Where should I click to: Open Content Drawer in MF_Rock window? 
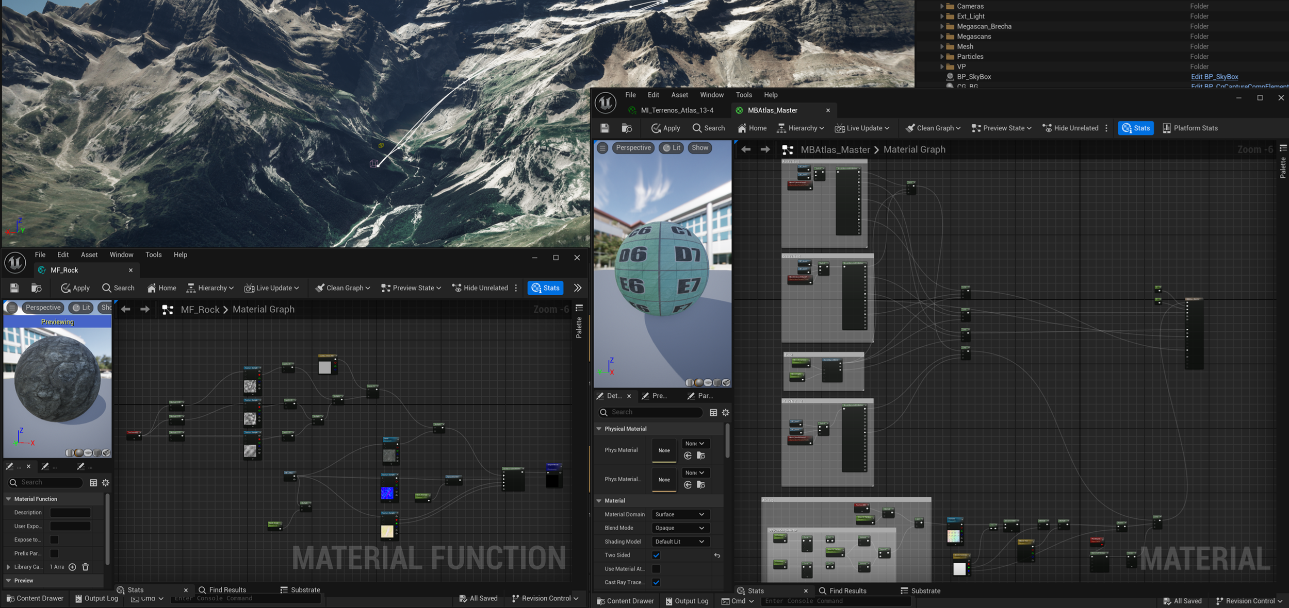35,598
